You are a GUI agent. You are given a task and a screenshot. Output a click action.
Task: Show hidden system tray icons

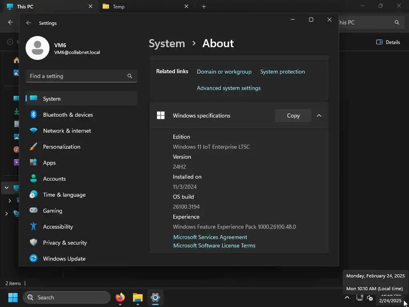[x=347, y=297]
